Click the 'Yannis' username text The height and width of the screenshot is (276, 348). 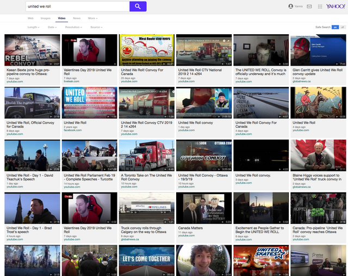click(x=299, y=7)
